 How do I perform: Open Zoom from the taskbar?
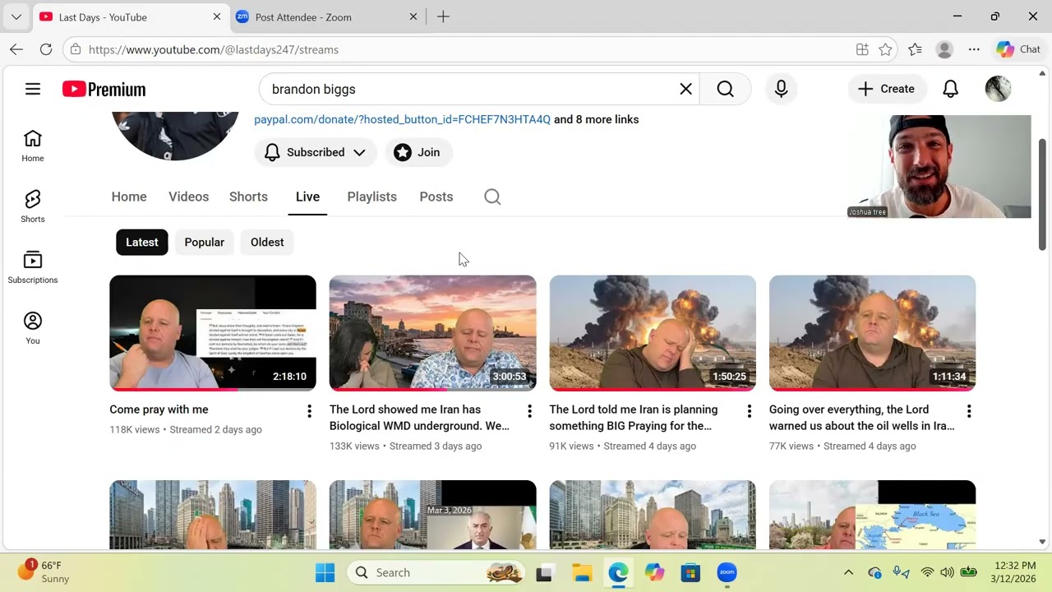(727, 572)
